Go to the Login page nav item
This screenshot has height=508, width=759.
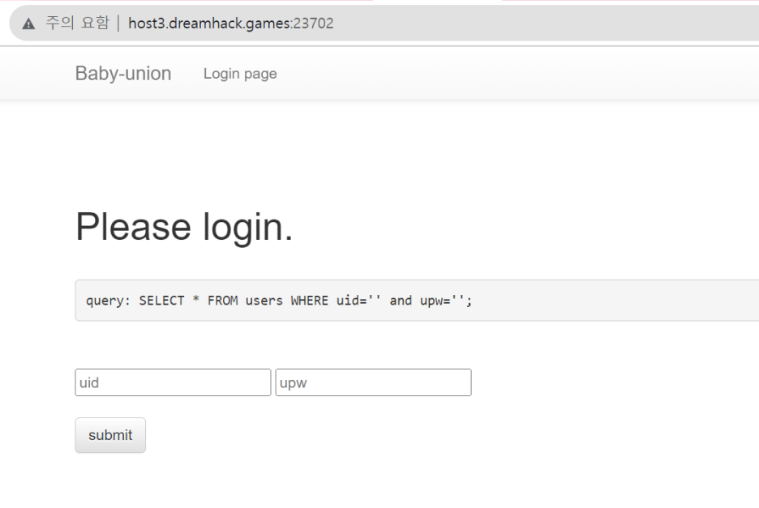(x=240, y=74)
